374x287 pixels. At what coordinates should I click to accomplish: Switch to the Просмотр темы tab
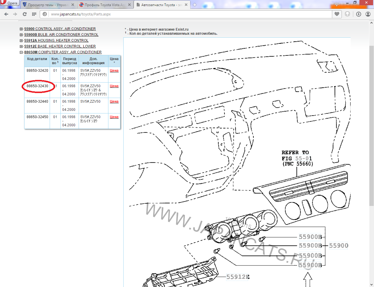(x=47, y=5)
